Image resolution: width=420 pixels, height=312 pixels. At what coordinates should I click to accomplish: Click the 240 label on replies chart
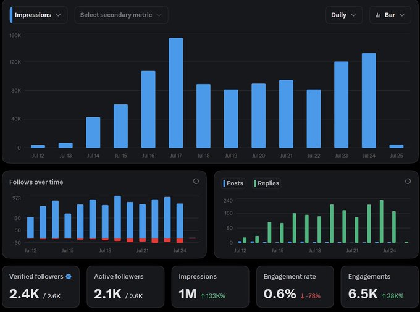click(228, 201)
